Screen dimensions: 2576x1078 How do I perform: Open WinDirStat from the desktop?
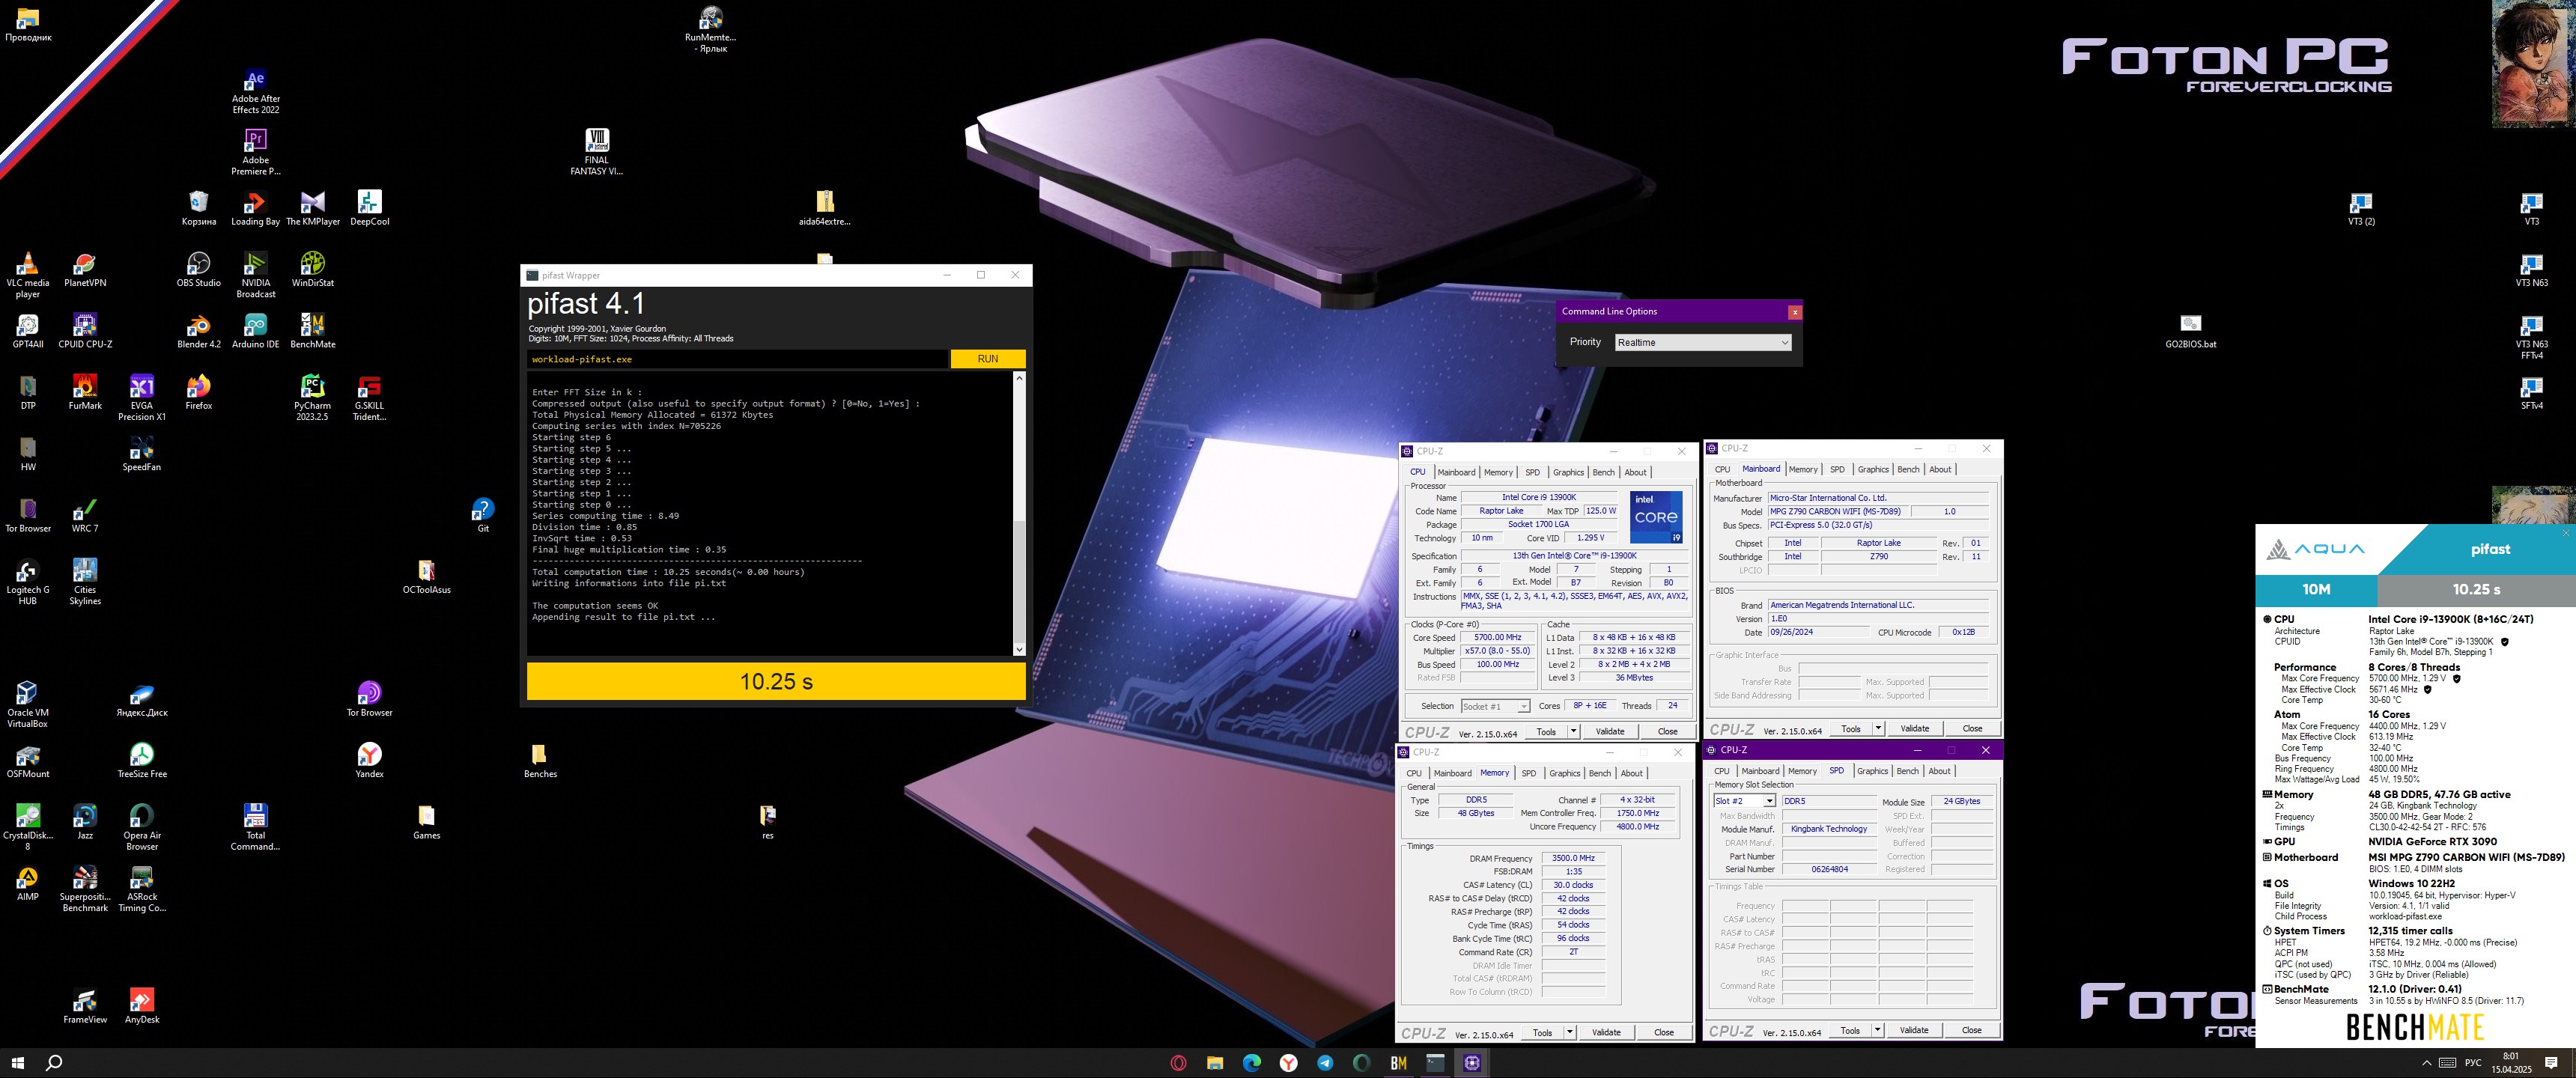tap(313, 269)
